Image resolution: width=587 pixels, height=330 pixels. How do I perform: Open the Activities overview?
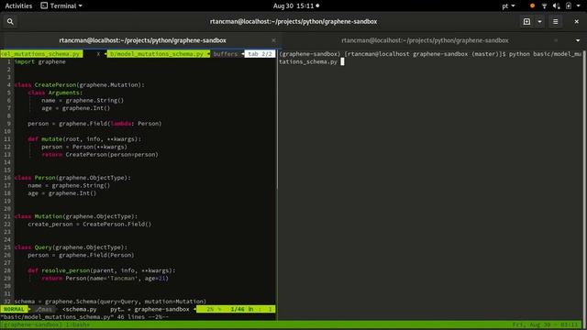[x=18, y=5]
